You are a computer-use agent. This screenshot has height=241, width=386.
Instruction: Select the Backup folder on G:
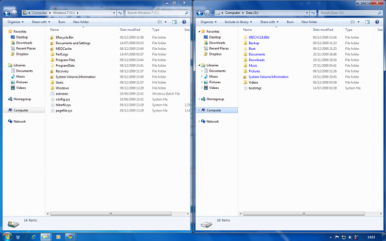click(x=254, y=43)
